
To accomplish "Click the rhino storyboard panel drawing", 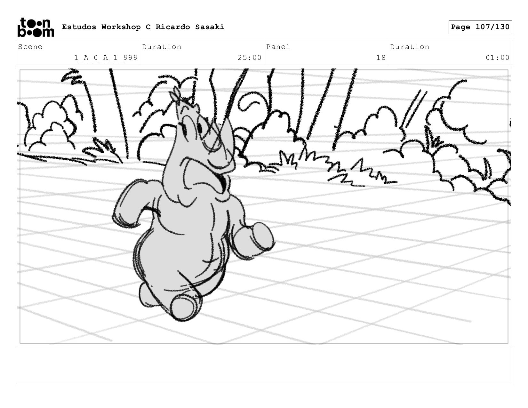I will click(x=264, y=206).
